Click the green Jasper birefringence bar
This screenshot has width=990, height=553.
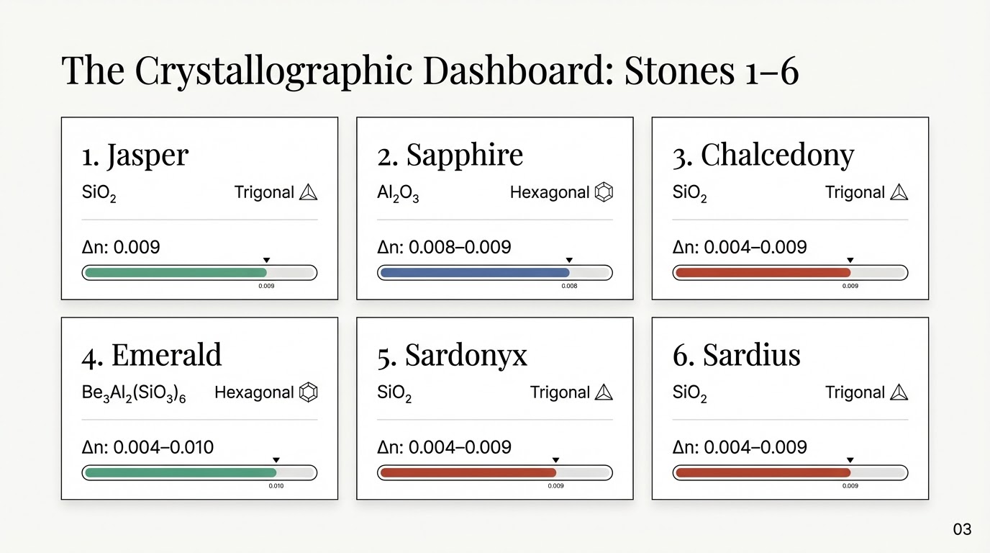coord(176,273)
